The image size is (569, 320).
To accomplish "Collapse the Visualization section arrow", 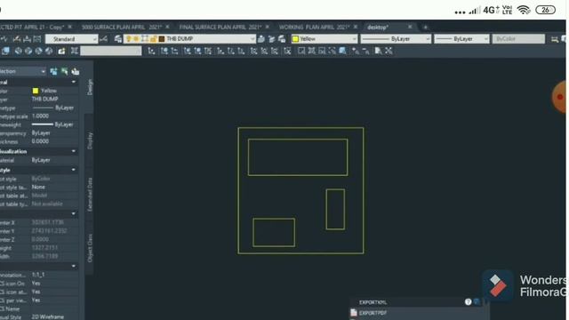I will point(74,151).
